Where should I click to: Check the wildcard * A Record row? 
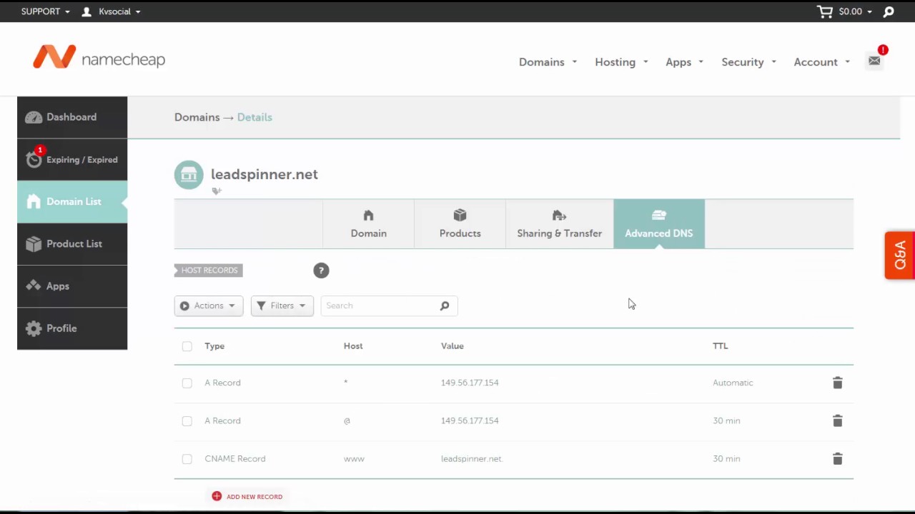tap(187, 383)
